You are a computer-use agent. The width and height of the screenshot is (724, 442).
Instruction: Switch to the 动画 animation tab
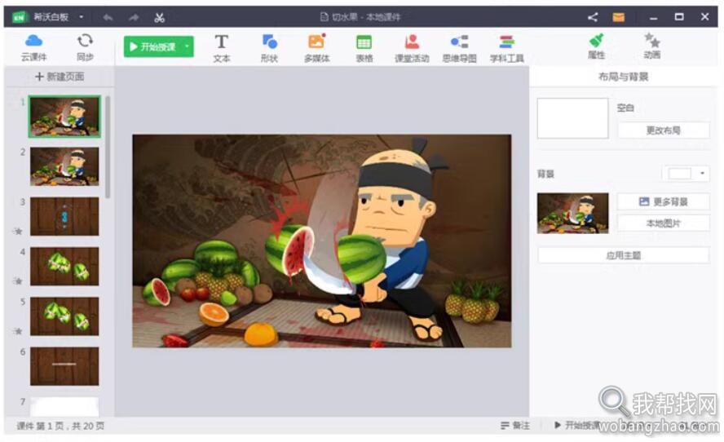click(x=652, y=46)
